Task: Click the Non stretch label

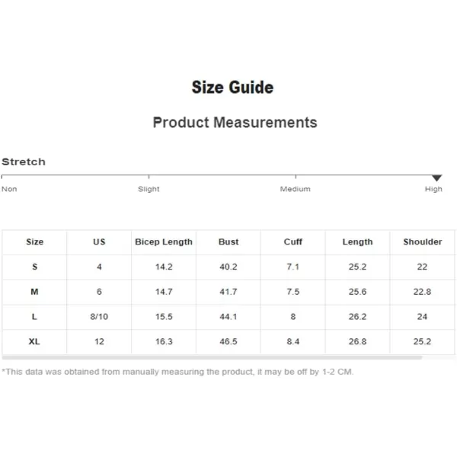Action: coord(9,189)
